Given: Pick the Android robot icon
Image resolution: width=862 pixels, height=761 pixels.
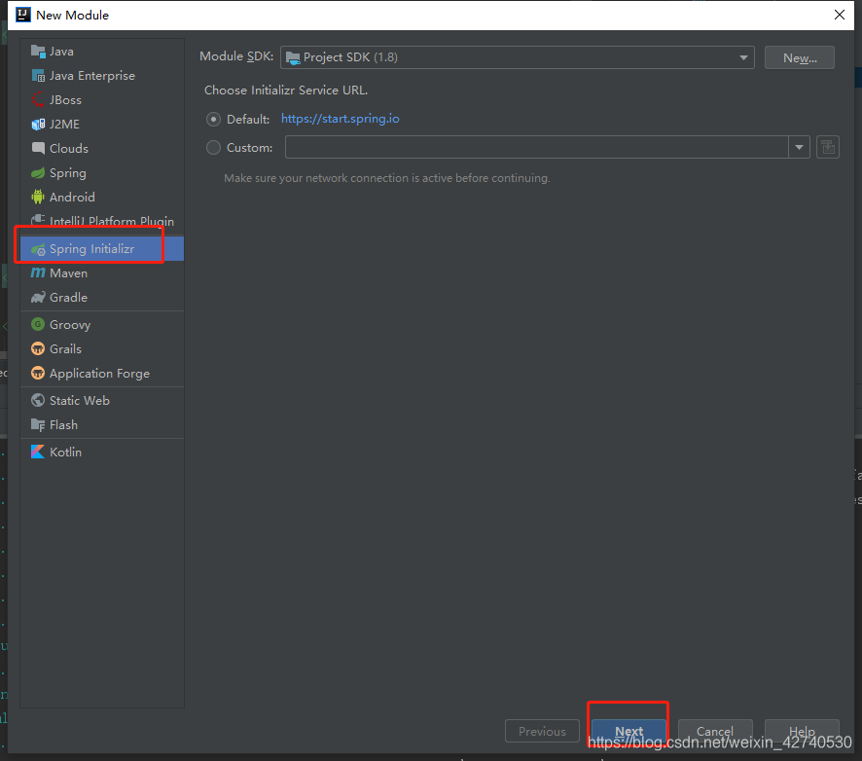Looking at the screenshot, I should pyautogui.click(x=38, y=197).
